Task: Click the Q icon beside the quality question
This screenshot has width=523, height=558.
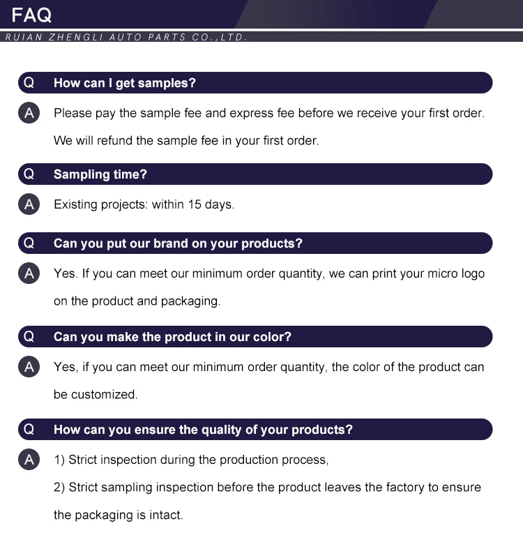Action: coord(29,430)
